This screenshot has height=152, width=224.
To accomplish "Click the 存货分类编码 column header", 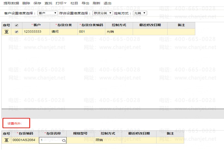I will (91, 25).
